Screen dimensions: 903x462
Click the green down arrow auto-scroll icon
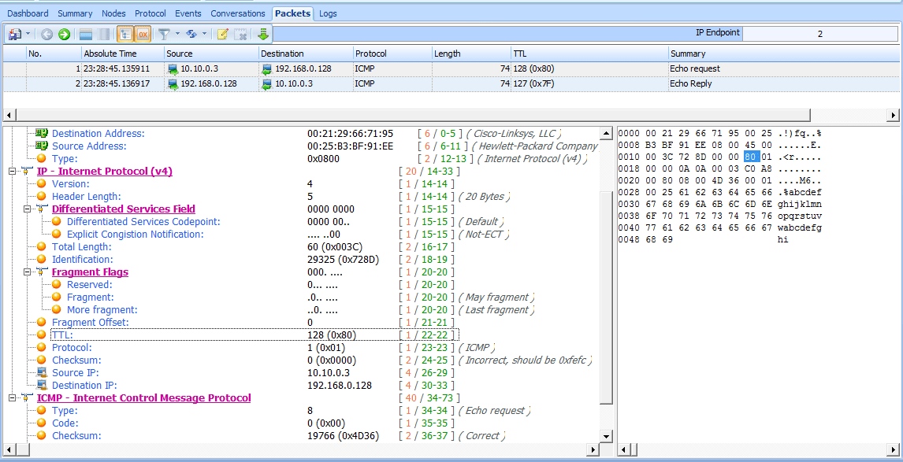click(x=263, y=35)
